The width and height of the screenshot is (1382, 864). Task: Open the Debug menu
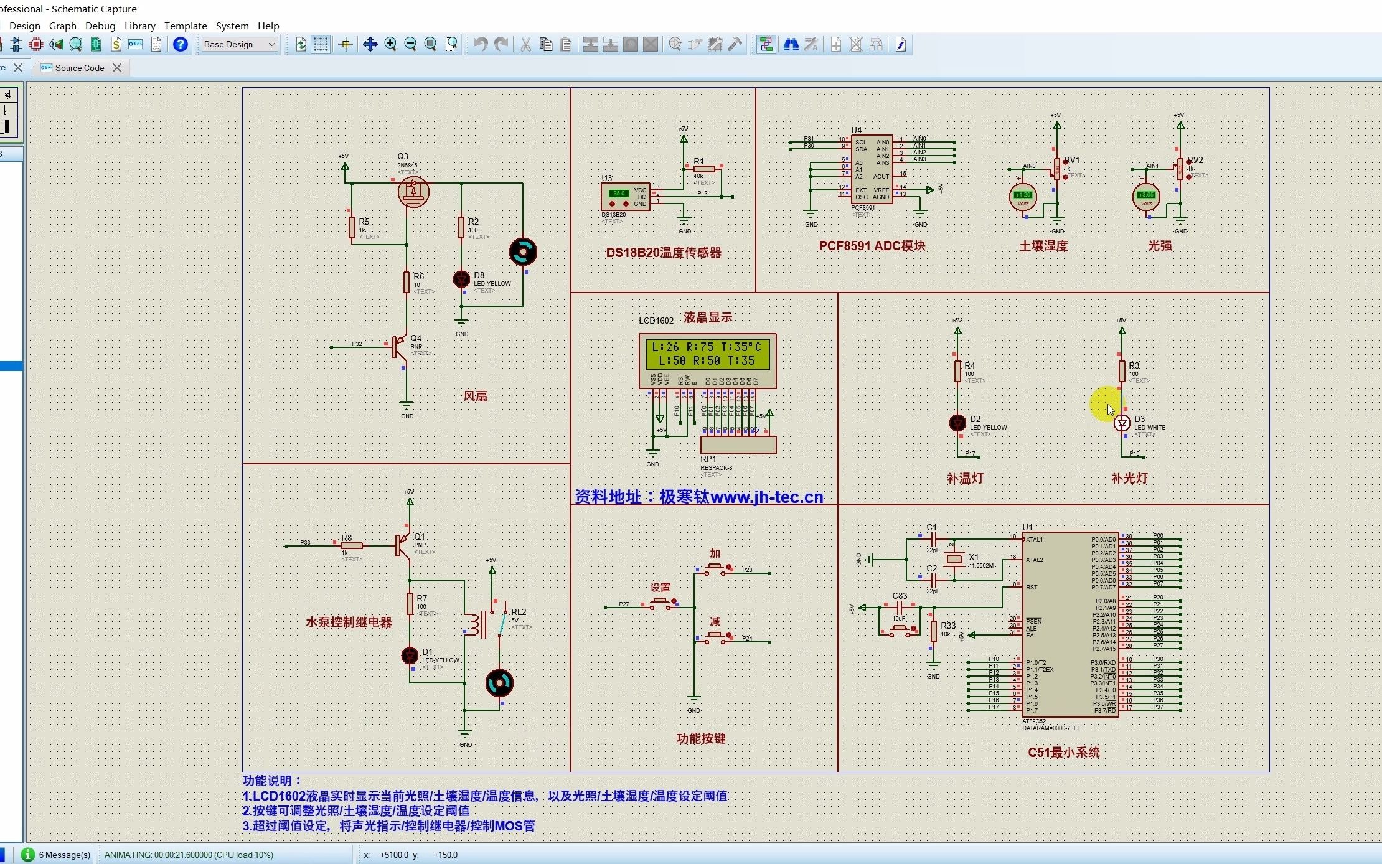click(x=100, y=26)
